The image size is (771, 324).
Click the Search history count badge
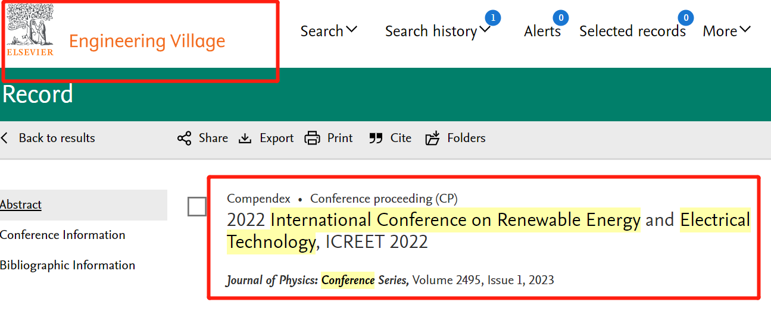point(493,18)
